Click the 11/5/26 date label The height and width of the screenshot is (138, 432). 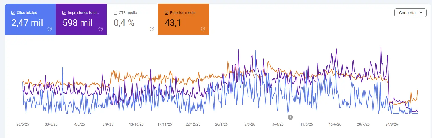point(307,124)
